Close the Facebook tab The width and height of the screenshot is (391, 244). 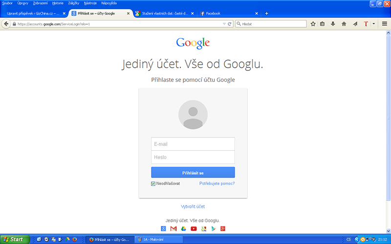(x=256, y=14)
